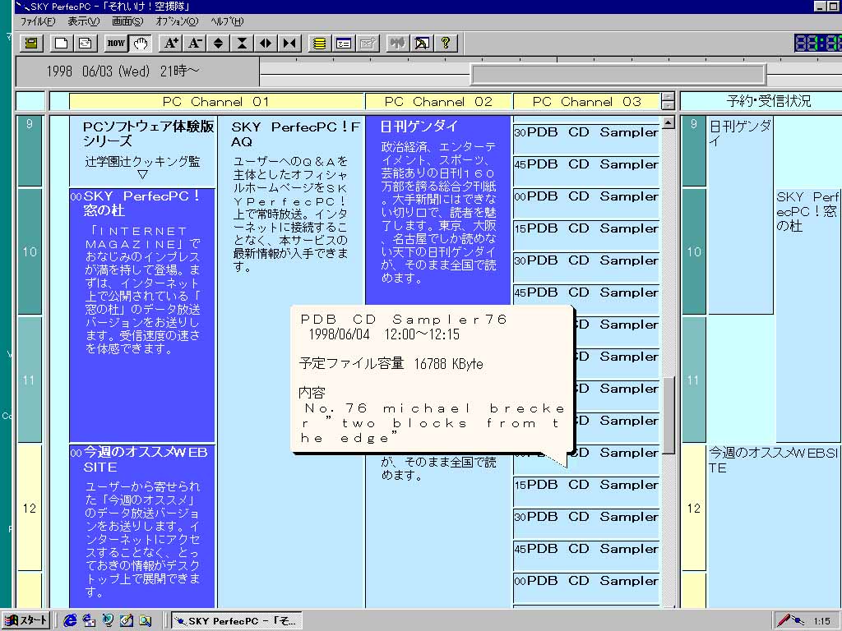Decrease font size with A- button
The height and width of the screenshot is (631, 842).
[195, 43]
